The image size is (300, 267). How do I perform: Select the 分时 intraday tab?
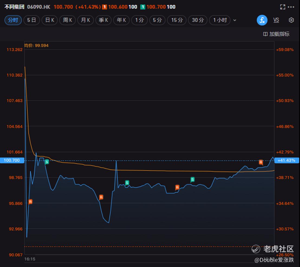(13, 20)
